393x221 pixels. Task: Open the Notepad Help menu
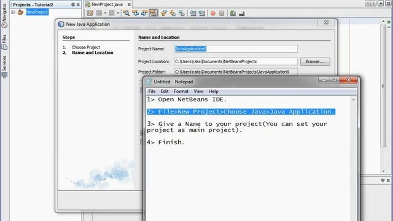point(214,91)
